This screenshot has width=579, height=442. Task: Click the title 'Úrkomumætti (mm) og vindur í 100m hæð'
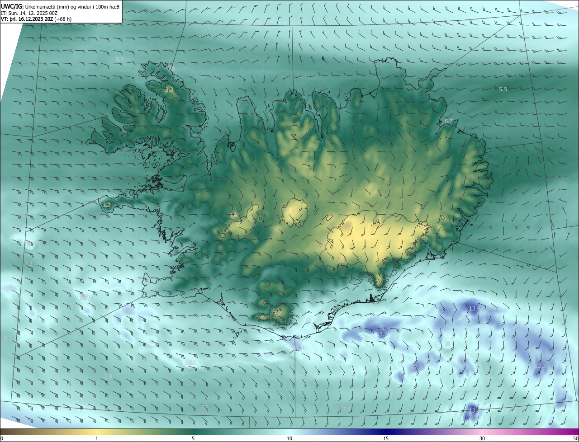click(73, 6)
